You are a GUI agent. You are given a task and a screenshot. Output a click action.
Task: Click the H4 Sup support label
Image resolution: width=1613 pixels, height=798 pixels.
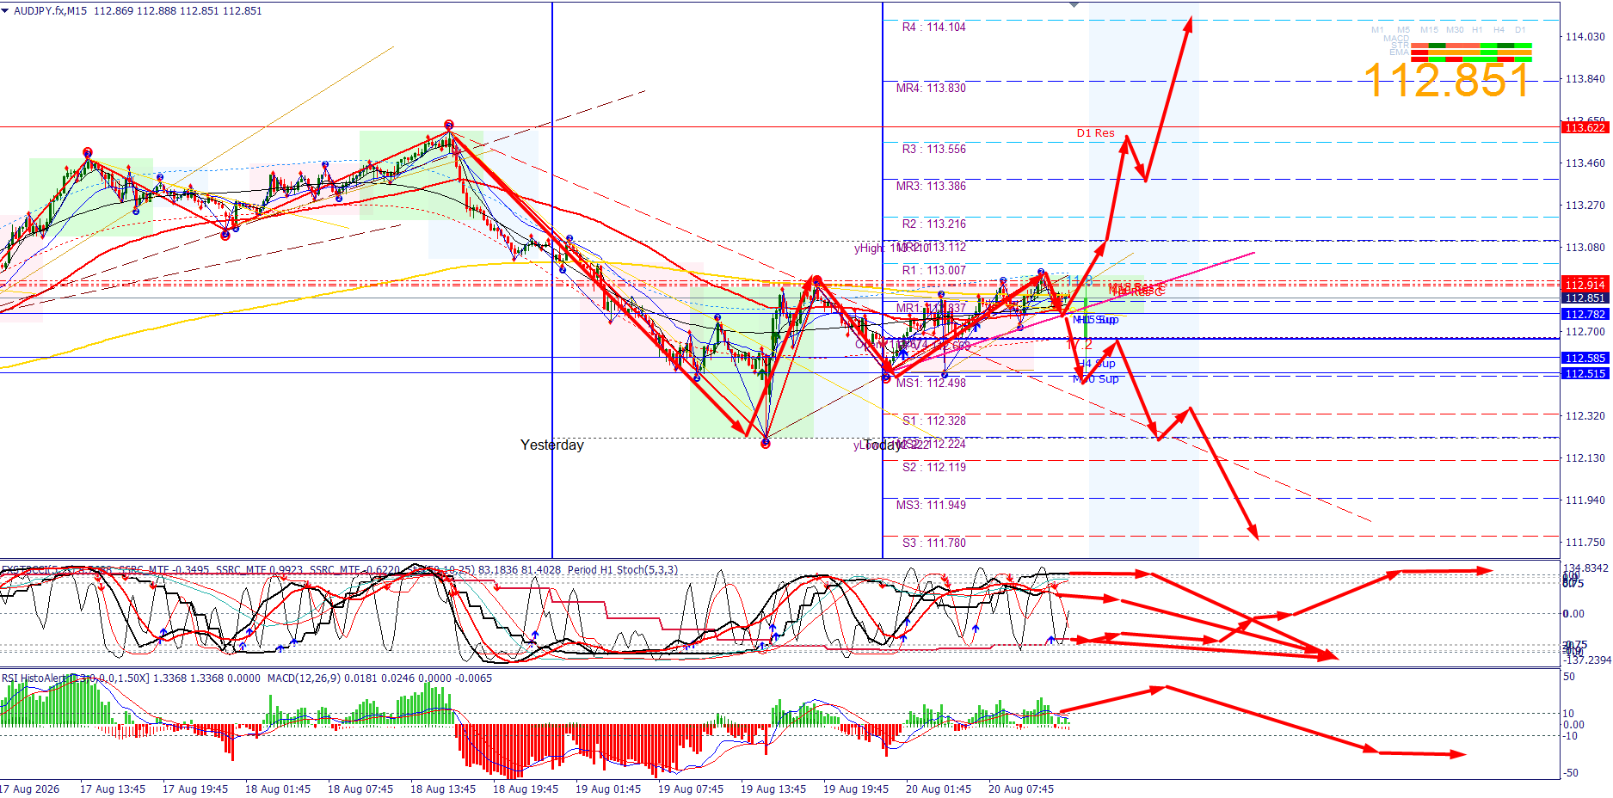tap(1099, 364)
